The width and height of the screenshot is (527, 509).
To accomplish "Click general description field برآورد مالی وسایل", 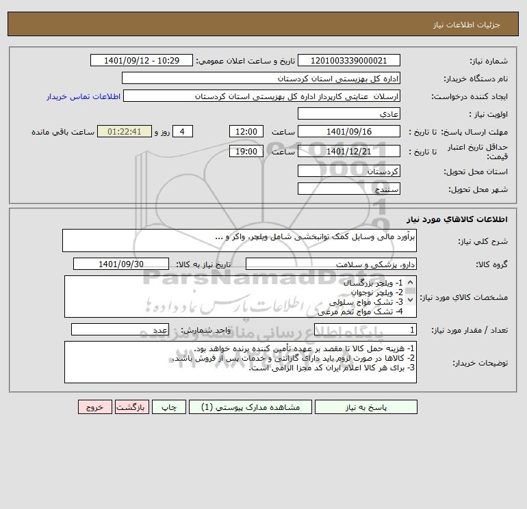I will tap(240, 240).
